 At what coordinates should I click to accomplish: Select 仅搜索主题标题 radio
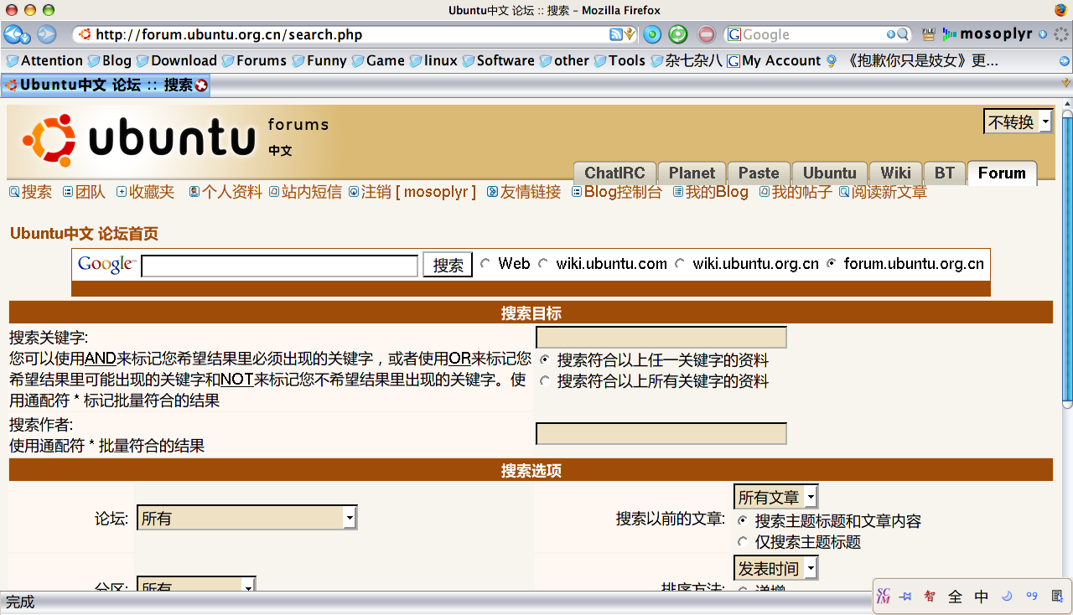[743, 542]
